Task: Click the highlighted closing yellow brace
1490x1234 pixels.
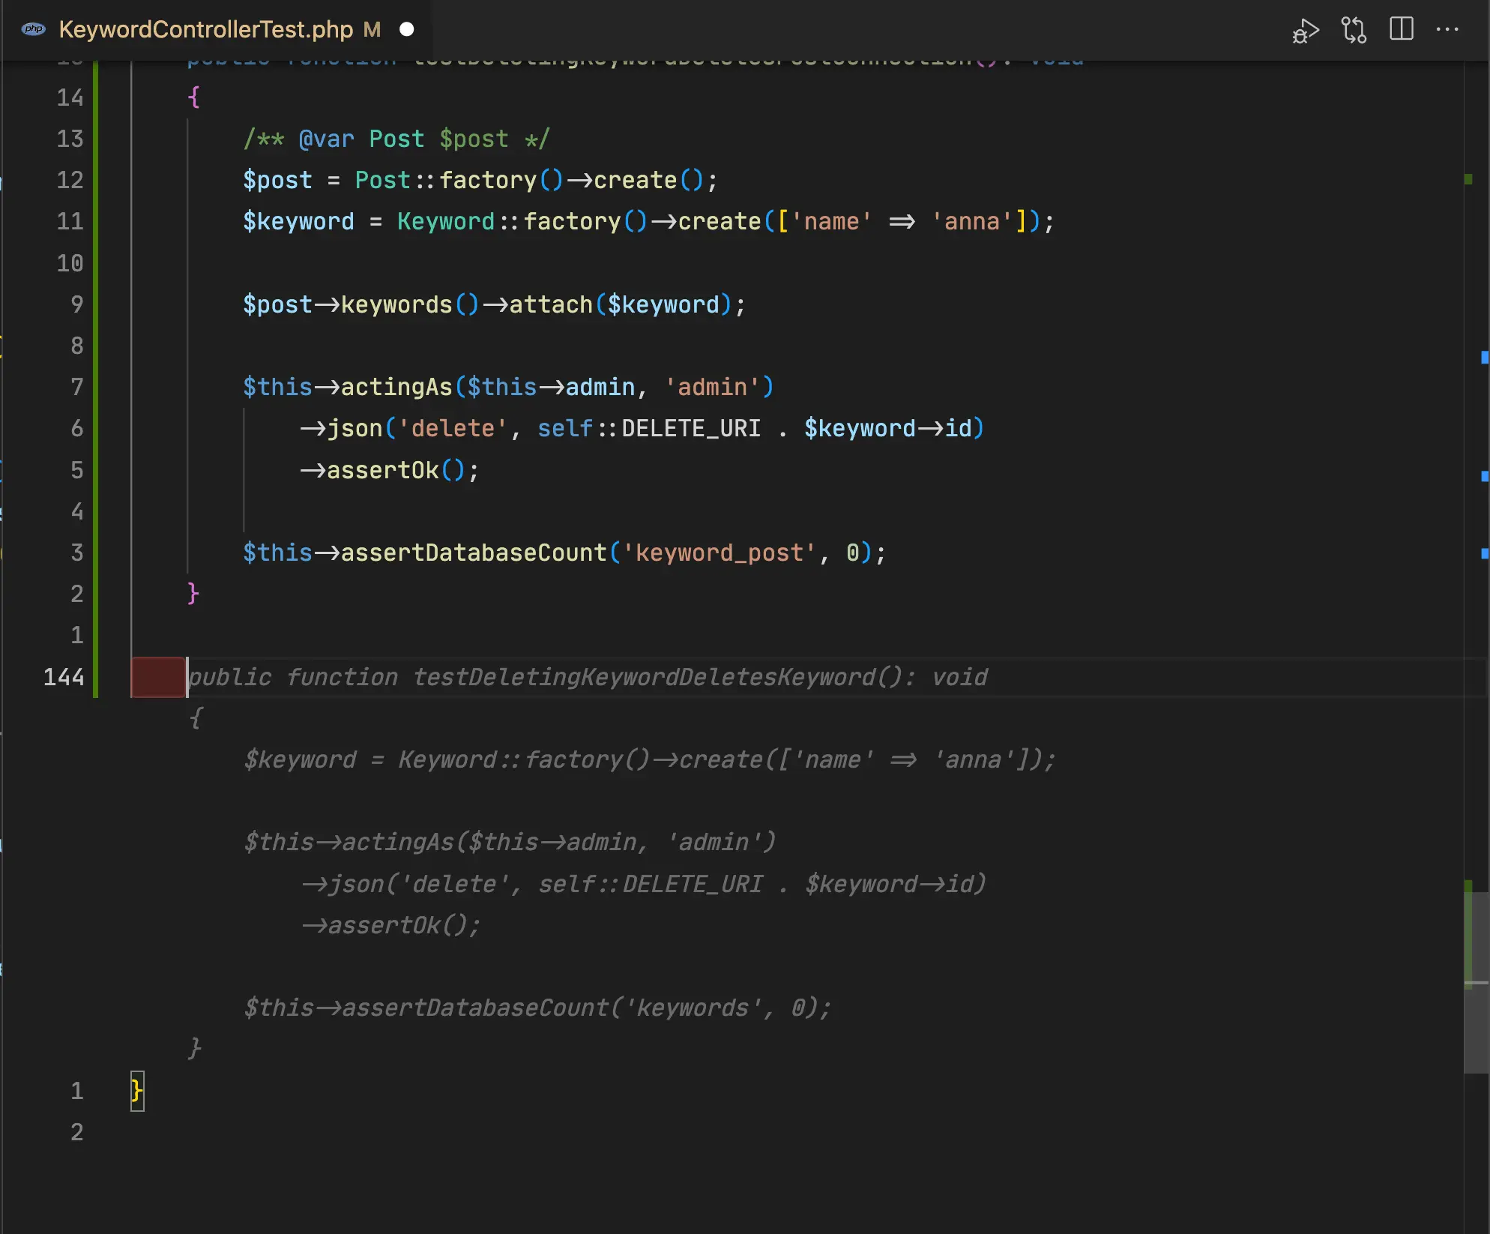Action: pyautogui.click(x=137, y=1091)
